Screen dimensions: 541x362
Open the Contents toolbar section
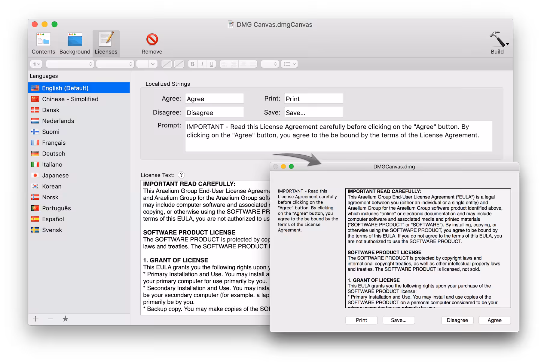[x=43, y=44]
